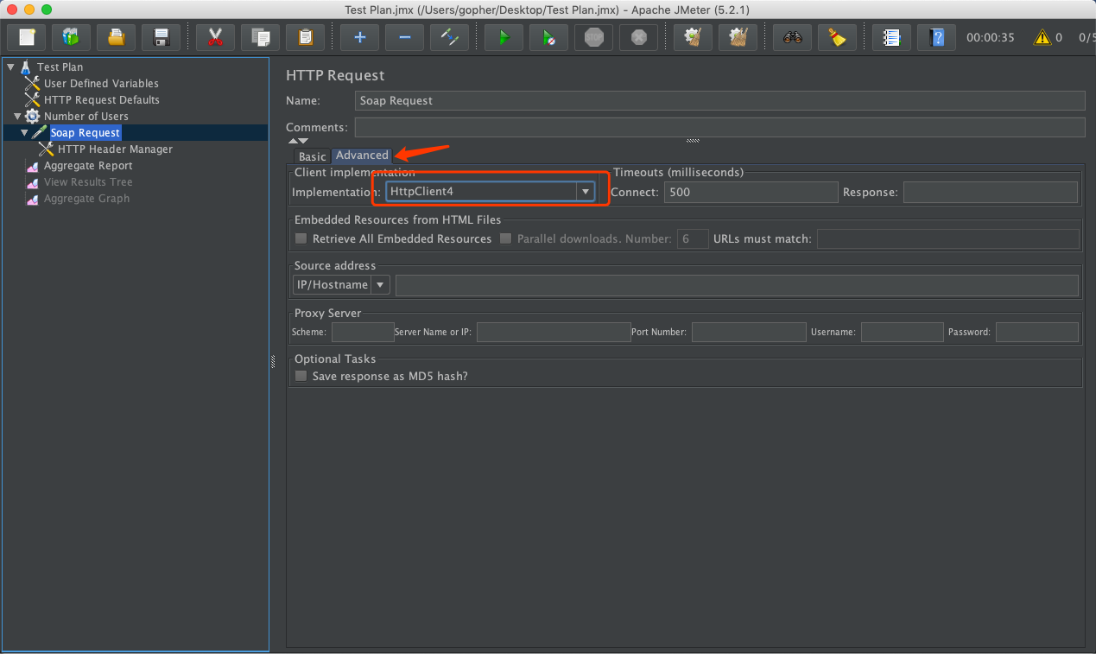Select the disabled View Results Tree
The height and width of the screenshot is (654, 1096).
point(88,181)
